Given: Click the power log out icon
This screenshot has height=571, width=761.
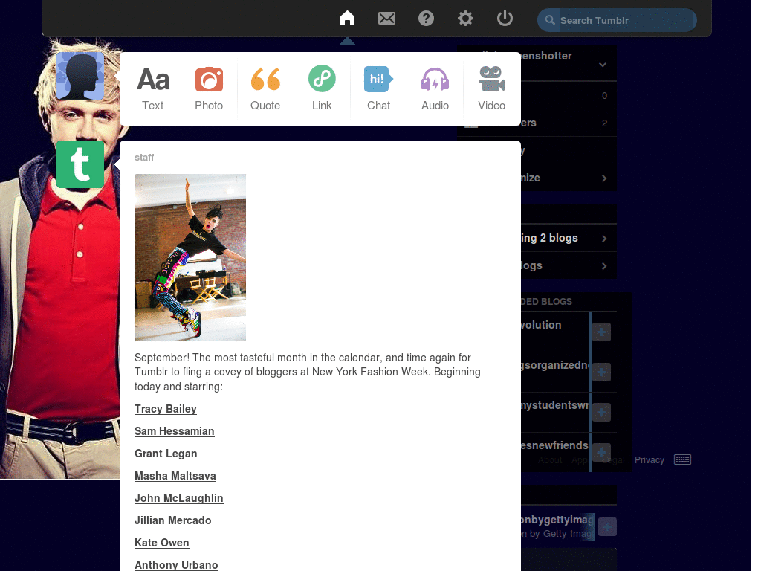Looking at the screenshot, I should coord(505,19).
